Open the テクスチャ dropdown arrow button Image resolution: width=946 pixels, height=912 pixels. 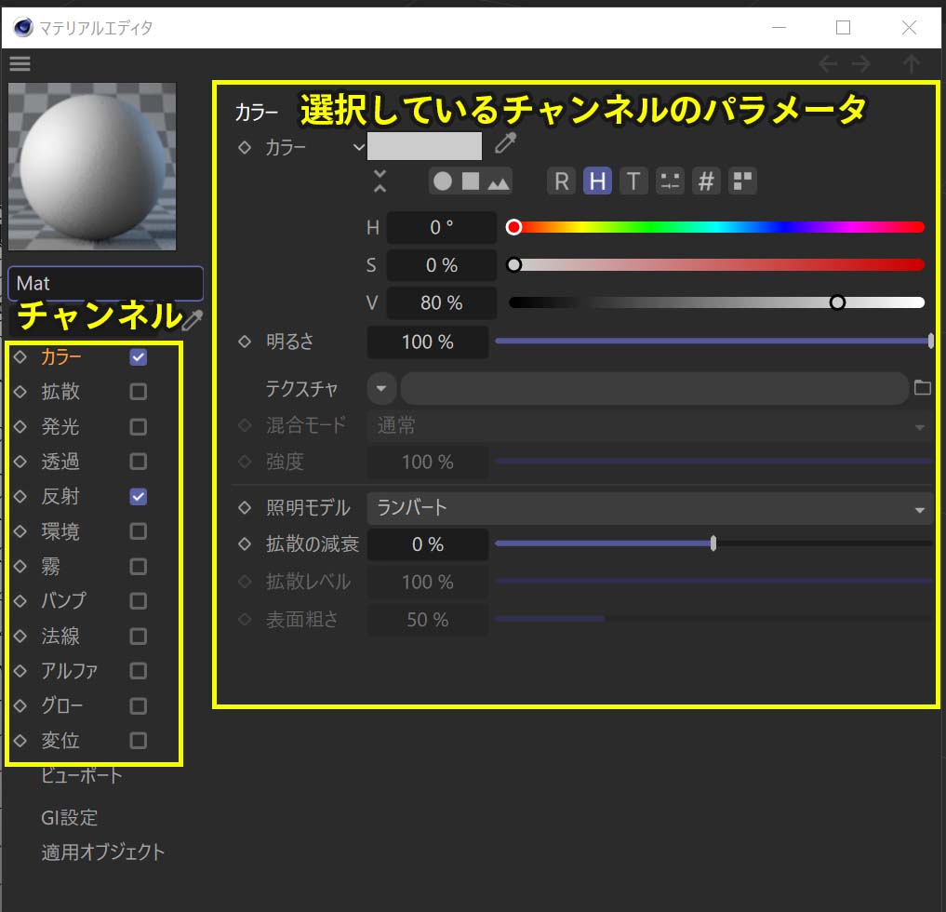[x=381, y=388]
